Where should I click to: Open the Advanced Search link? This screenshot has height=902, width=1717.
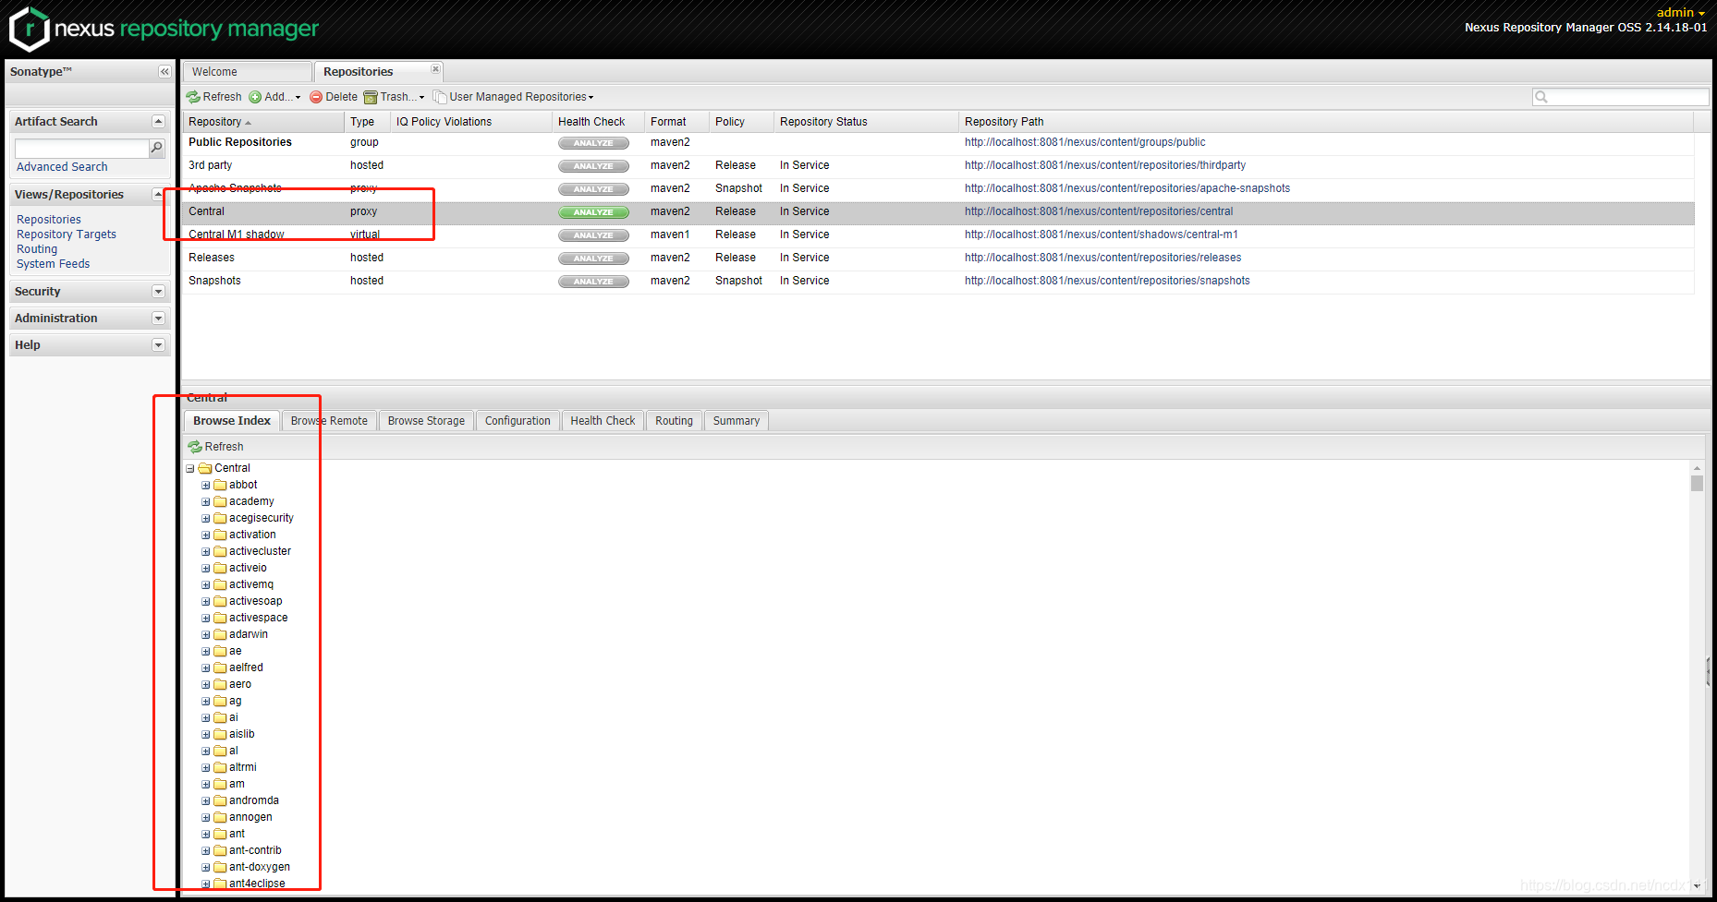coord(62,167)
